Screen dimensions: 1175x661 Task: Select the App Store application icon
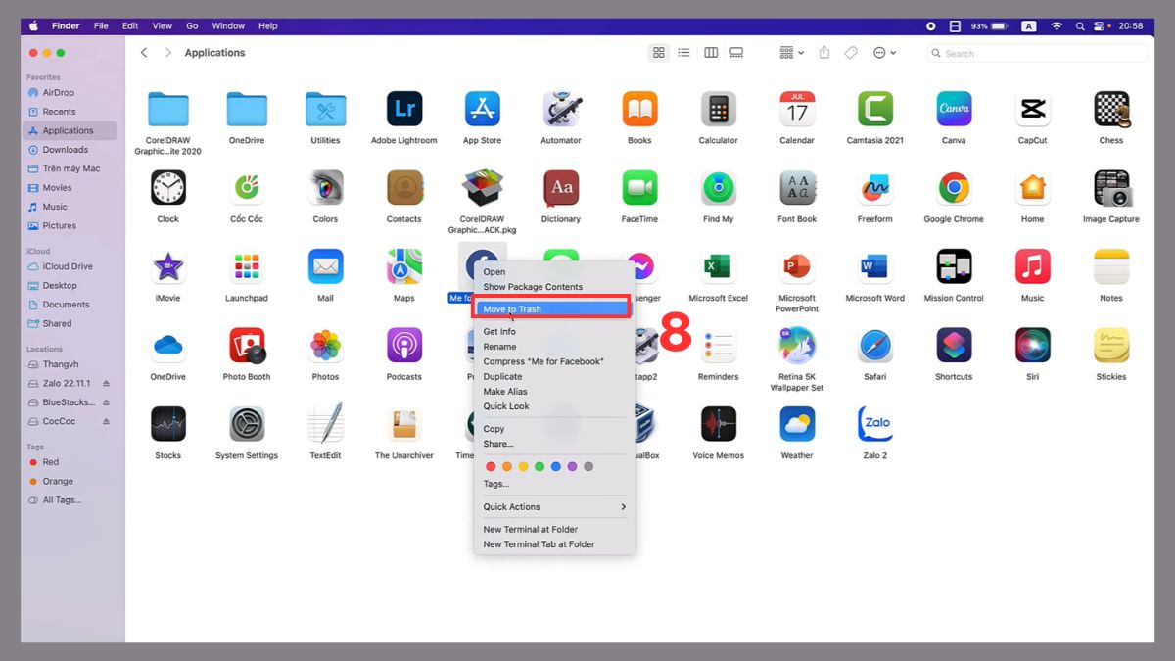[x=483, y=109]
